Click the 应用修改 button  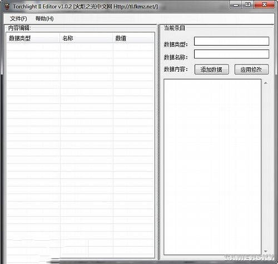click(x=251, y=69)
